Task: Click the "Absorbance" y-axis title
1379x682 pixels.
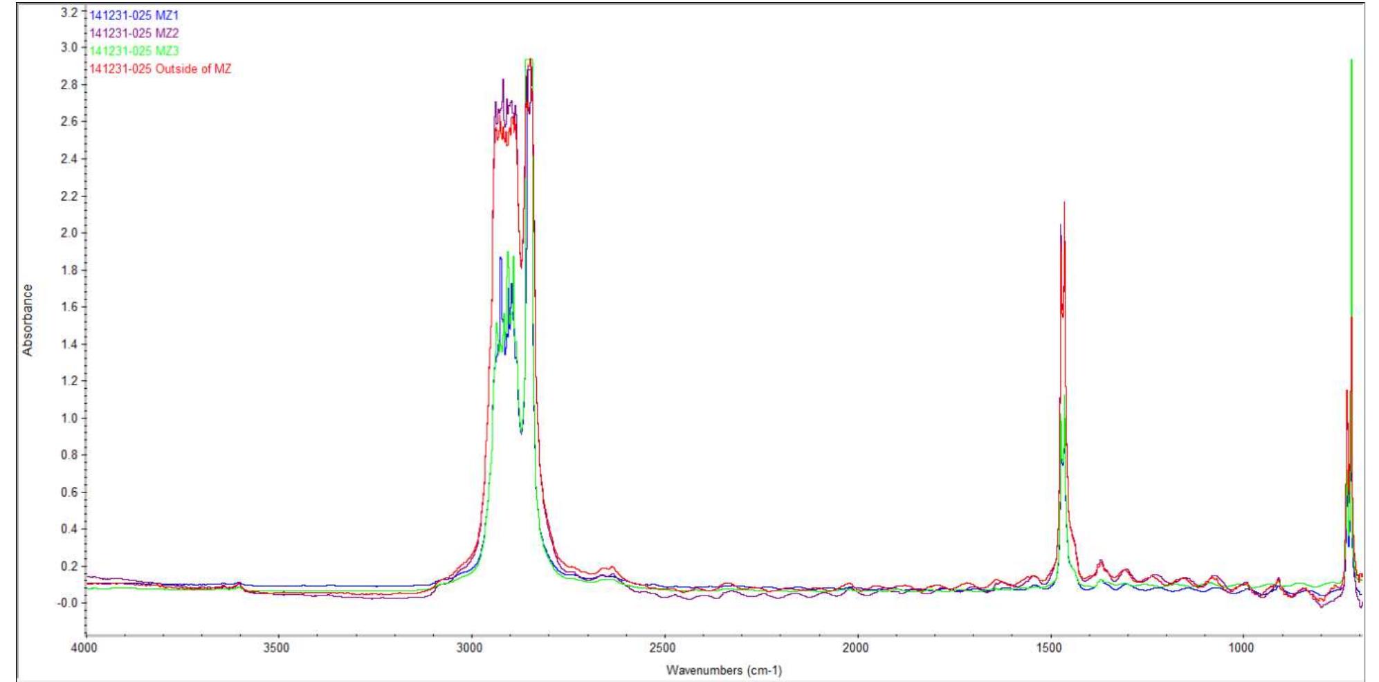Action: coord(28,320)
